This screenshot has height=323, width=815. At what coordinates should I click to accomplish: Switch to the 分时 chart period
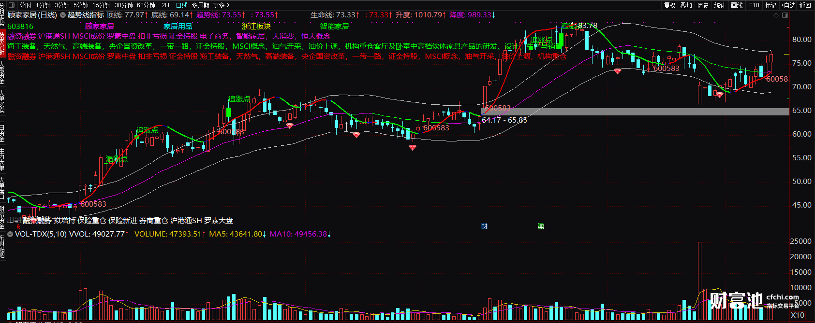26,5
